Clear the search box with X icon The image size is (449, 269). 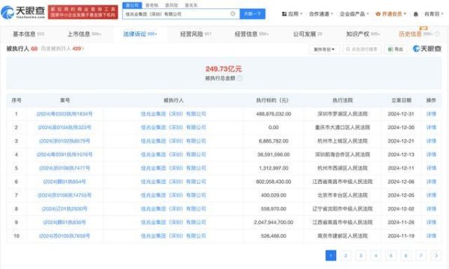(x=233, y=13)
